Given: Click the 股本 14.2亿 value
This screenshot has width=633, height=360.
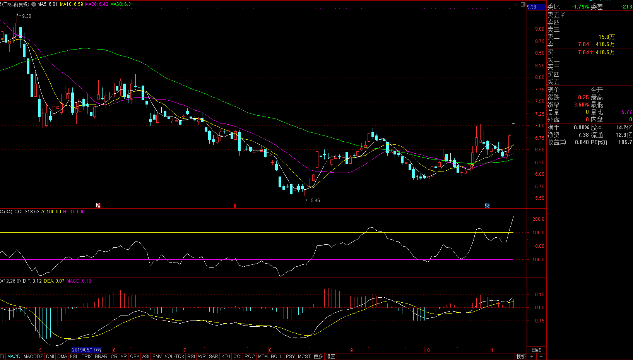Looking at the screenshot, I should click(x=624, y=127).
